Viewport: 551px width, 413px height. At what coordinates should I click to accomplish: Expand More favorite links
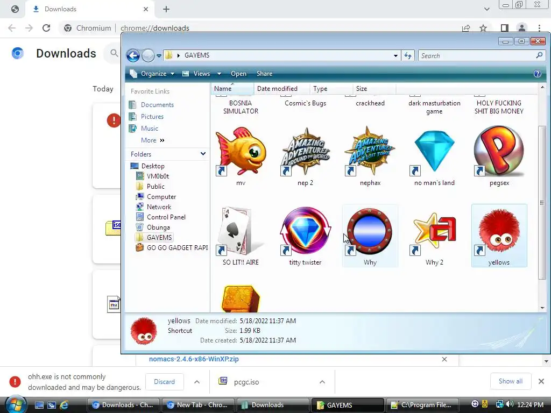point(152,140)
